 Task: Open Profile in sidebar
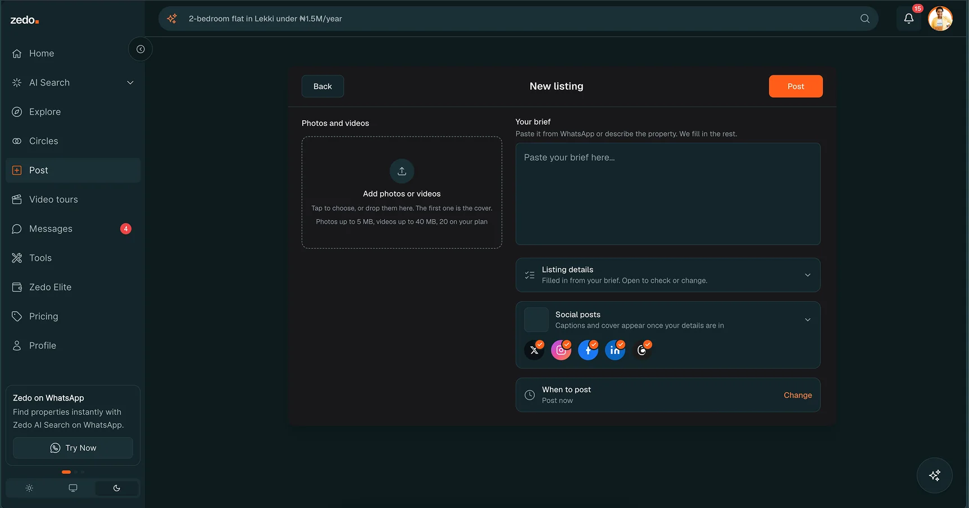[73, 346]
